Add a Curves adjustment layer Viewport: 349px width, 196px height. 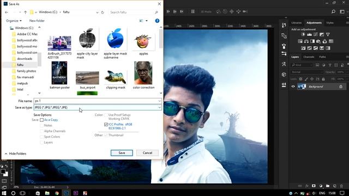(x=316, y=34)
